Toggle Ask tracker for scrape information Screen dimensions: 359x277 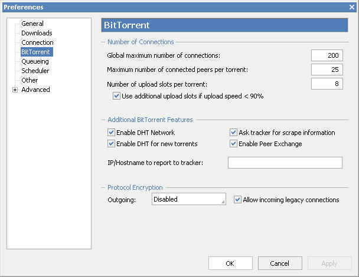click(x=233, y=133)
